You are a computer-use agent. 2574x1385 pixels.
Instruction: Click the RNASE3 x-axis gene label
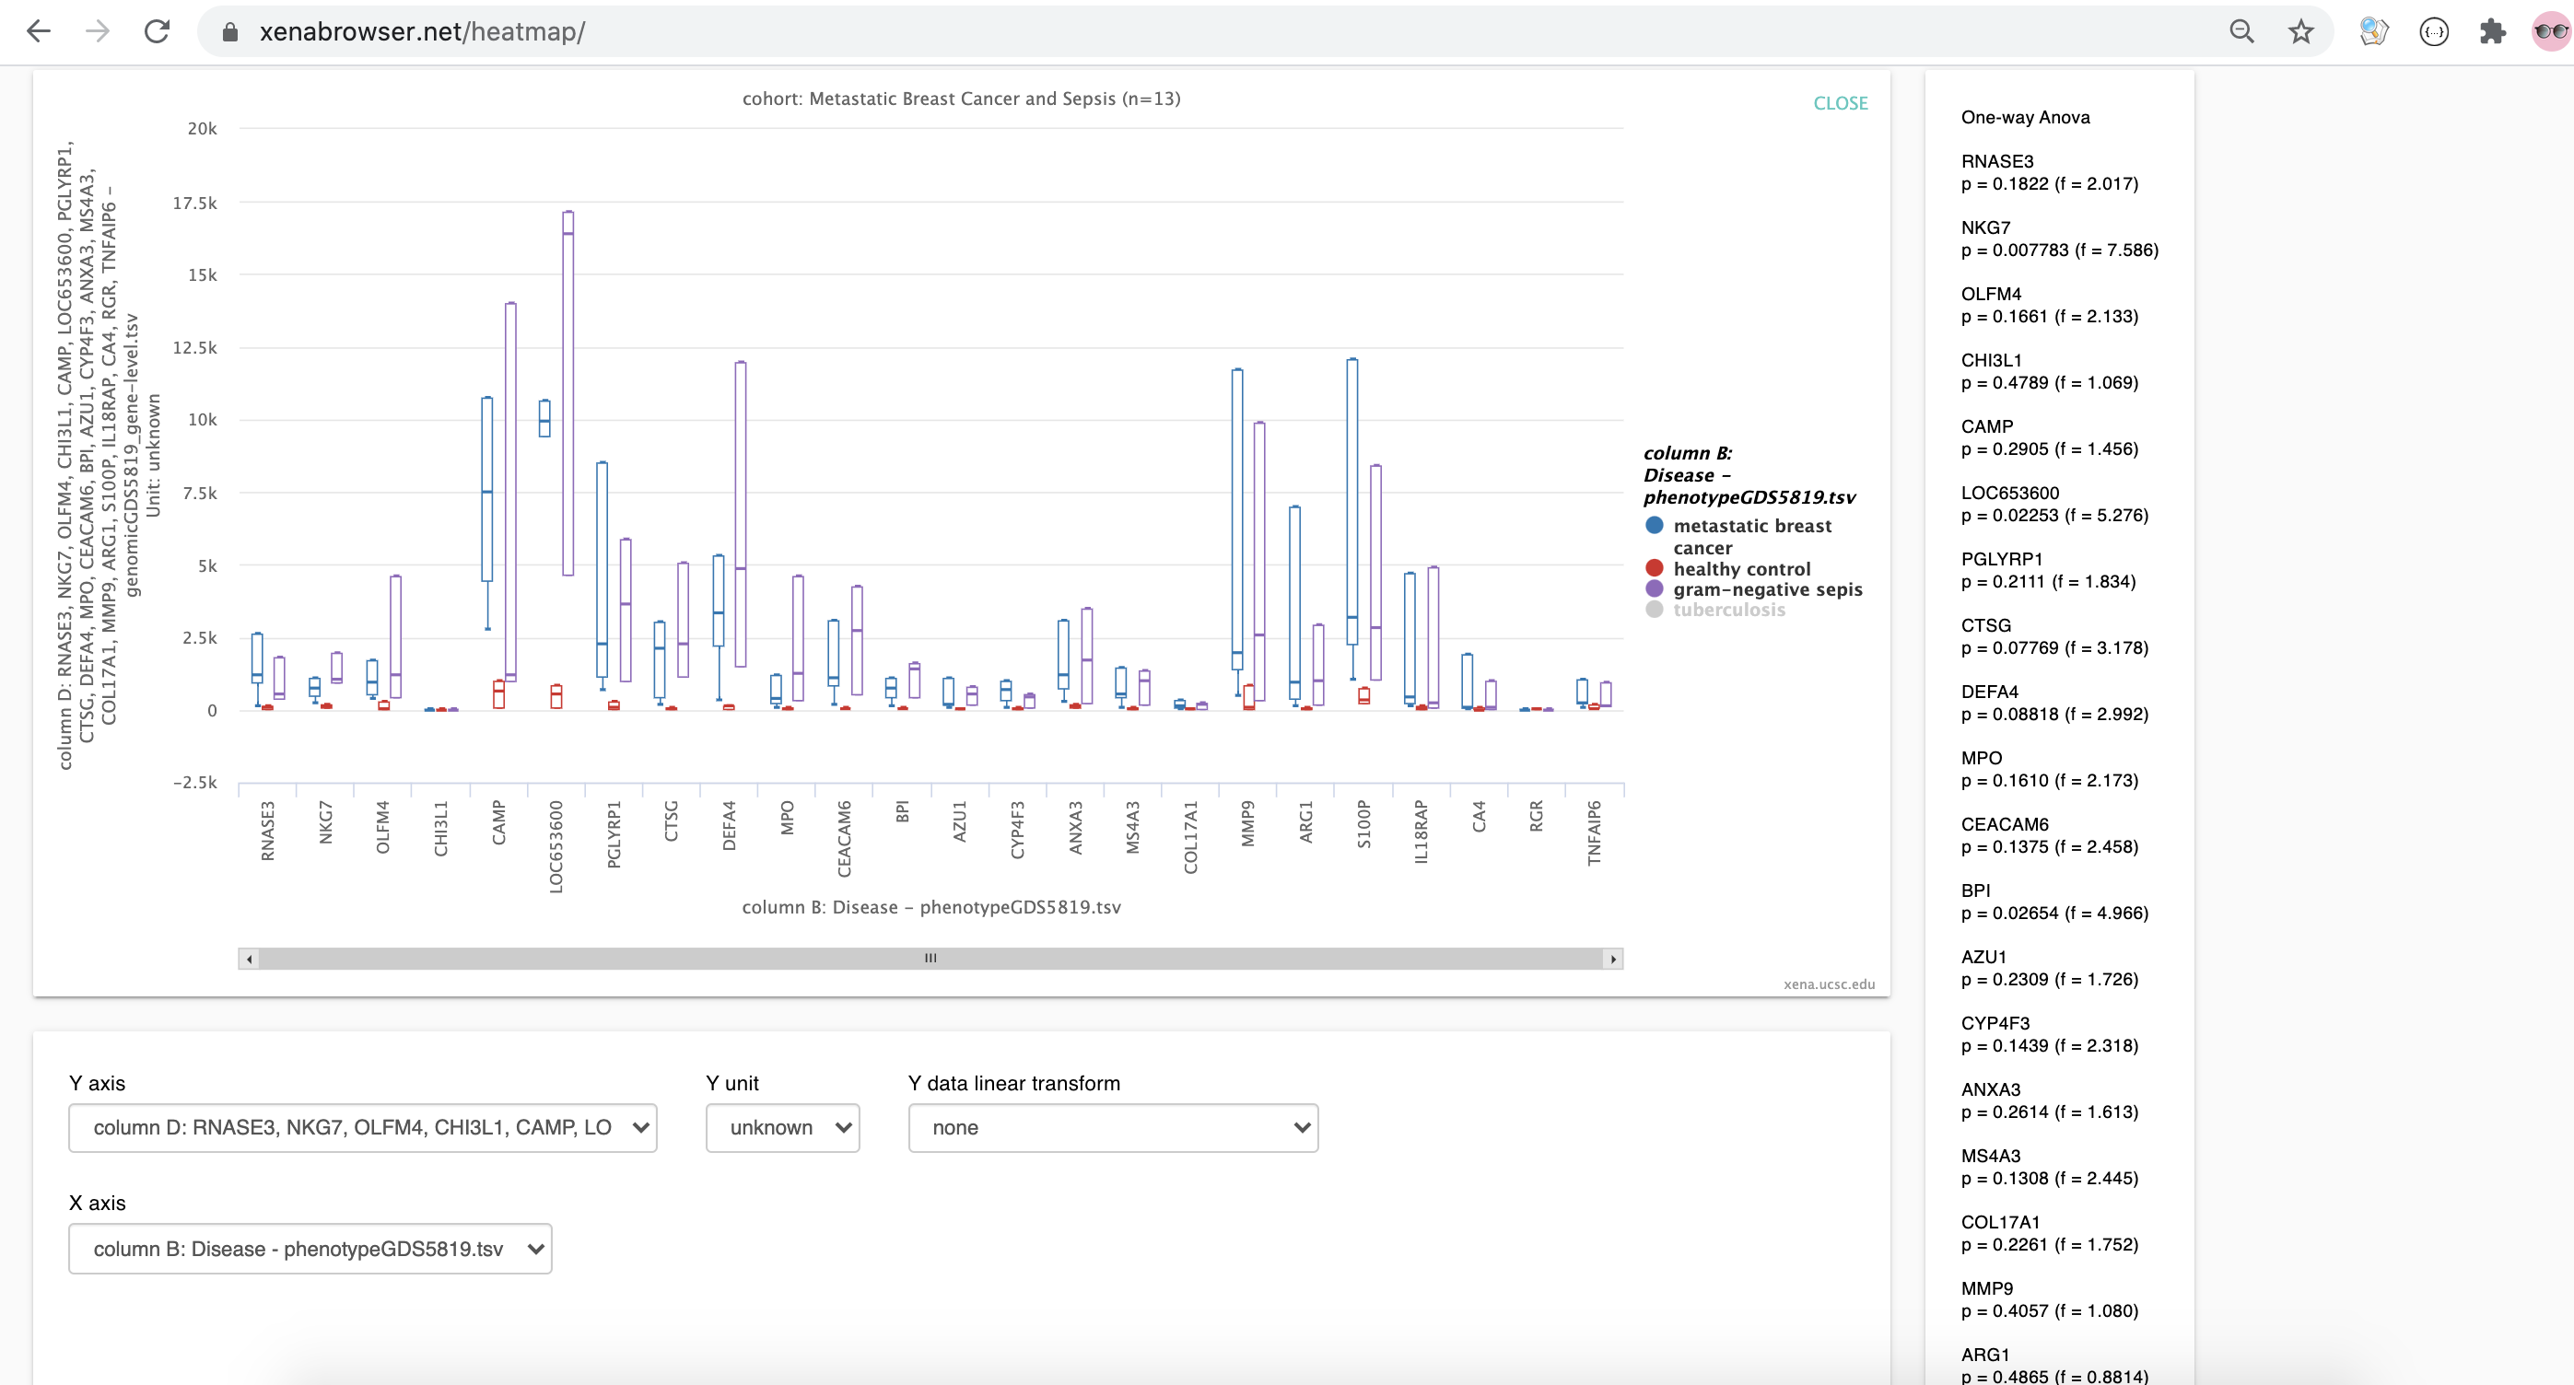click(x=268, y=831)
